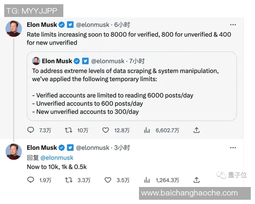Share the 'Now to 10k' tweet

(196, 180)
